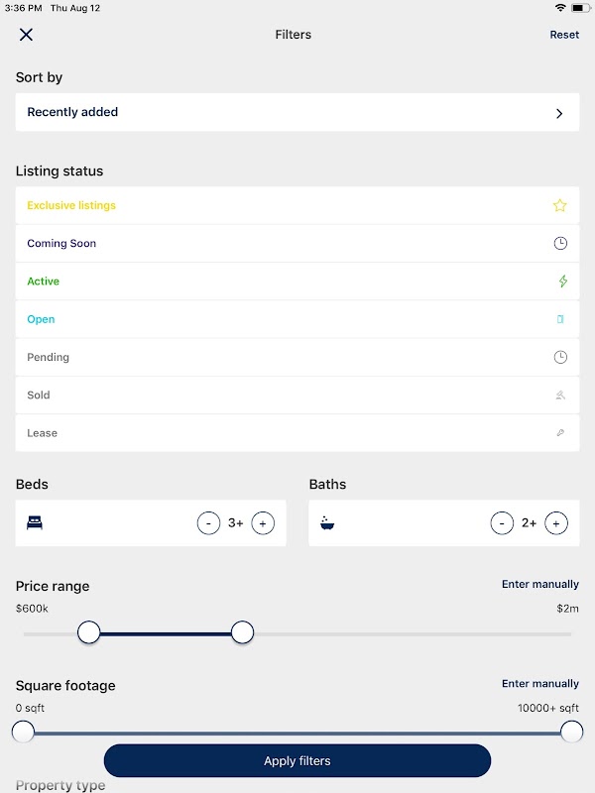Screen dimensions: 595x793
Task: Click Enter manually for Square footage
Action: click(539, 684)
